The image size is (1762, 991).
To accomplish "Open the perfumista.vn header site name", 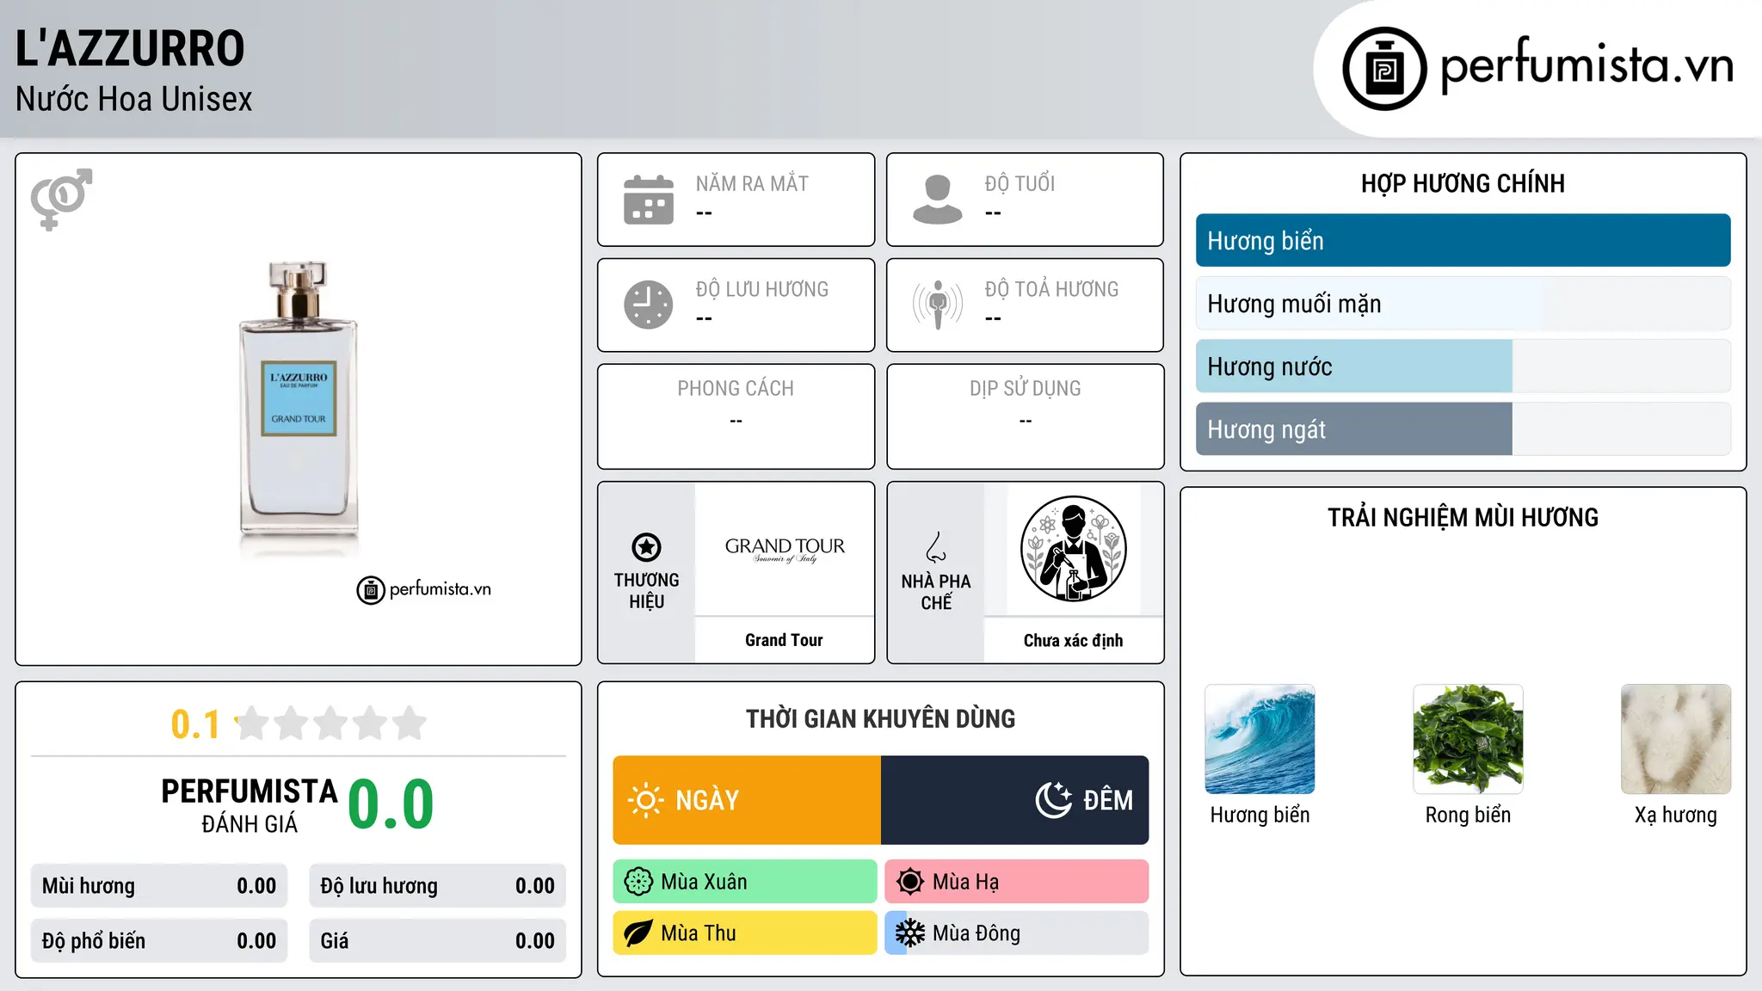I will point(1586,65).
